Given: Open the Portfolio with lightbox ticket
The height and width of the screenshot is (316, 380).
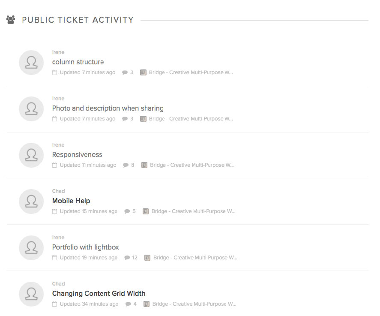Looking at the screenshot, I should coord(86,247).
